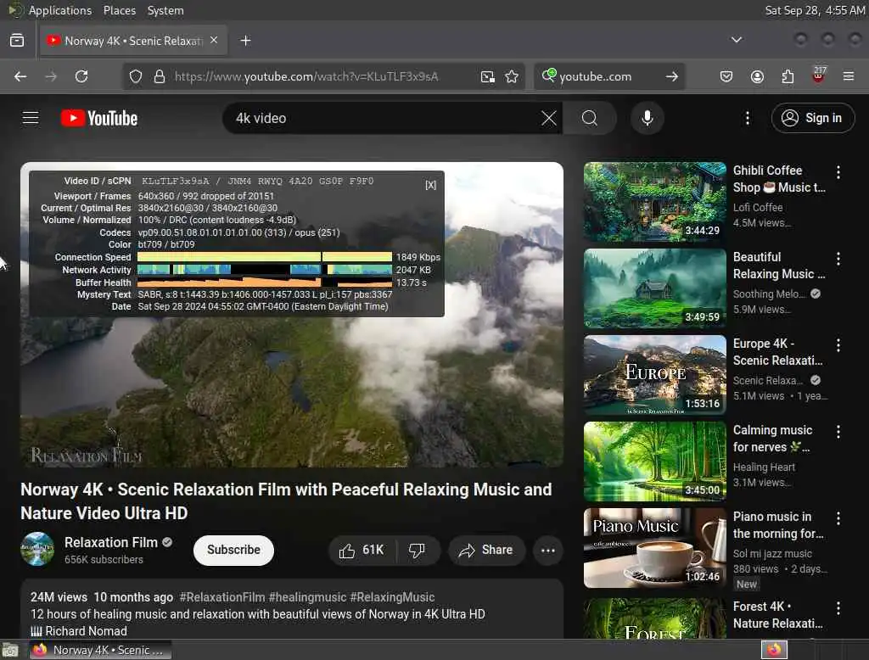This screenshot has height=660, width=869.
Task: Open the extensions puzzle icon
Action: (788, 76)
